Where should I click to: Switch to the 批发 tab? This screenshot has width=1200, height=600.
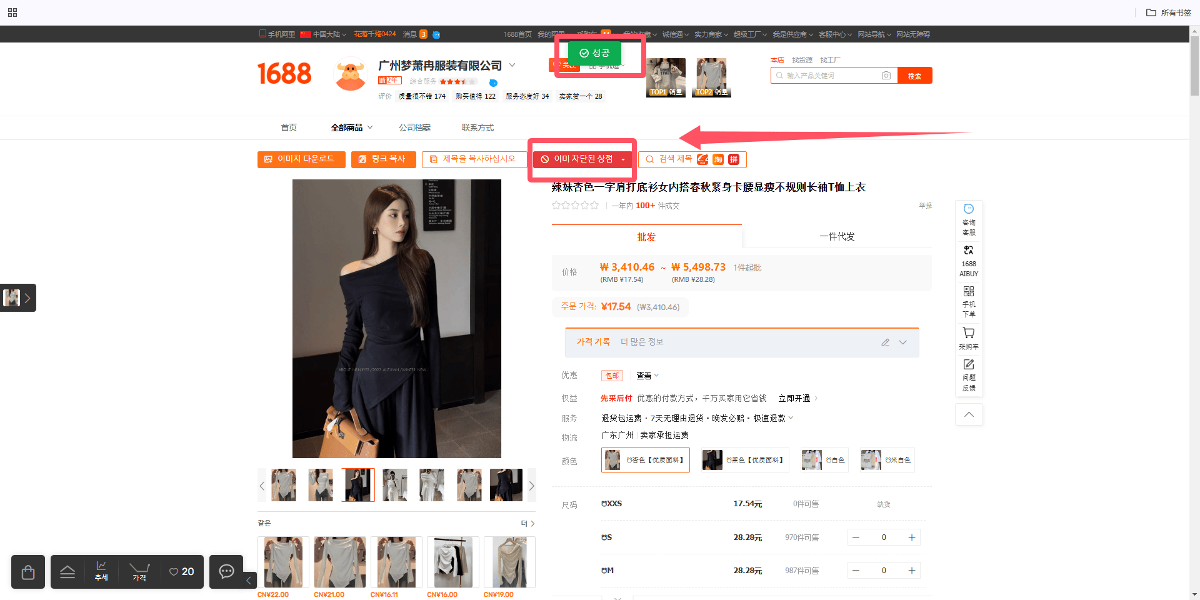[x=646, y=237]
